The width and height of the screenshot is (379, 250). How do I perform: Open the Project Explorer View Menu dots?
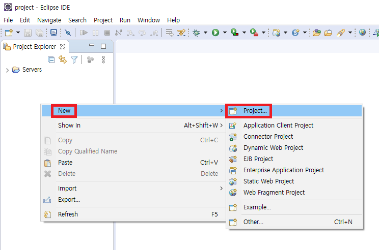[103, 59]
